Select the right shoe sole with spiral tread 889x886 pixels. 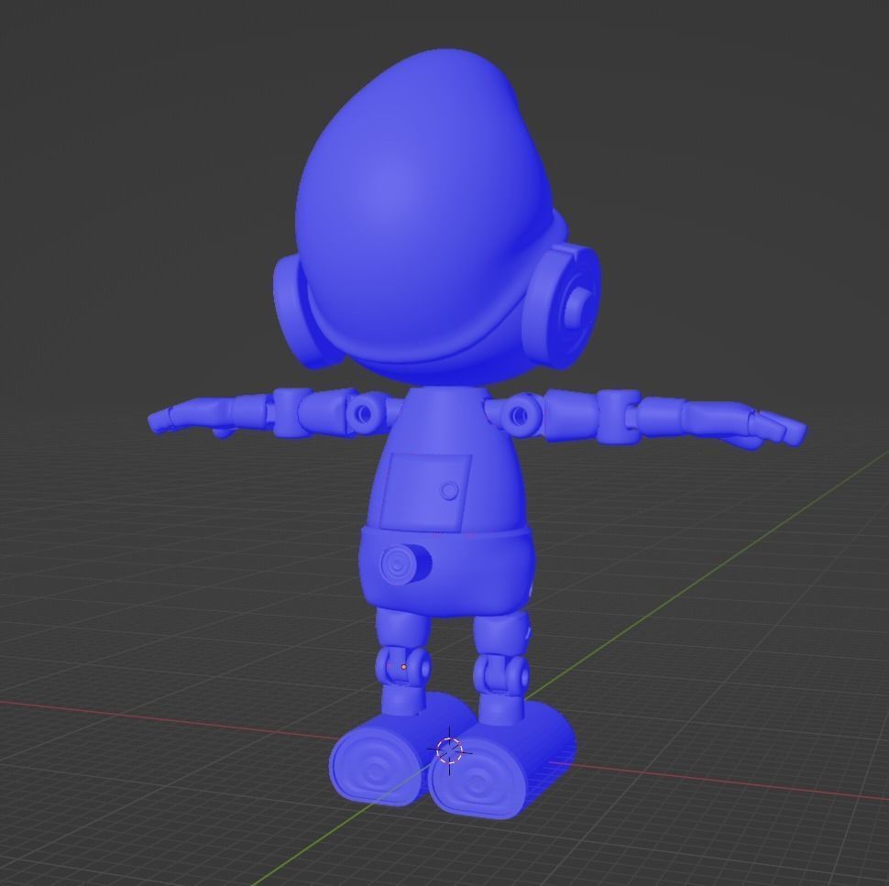tap(477, 778)
